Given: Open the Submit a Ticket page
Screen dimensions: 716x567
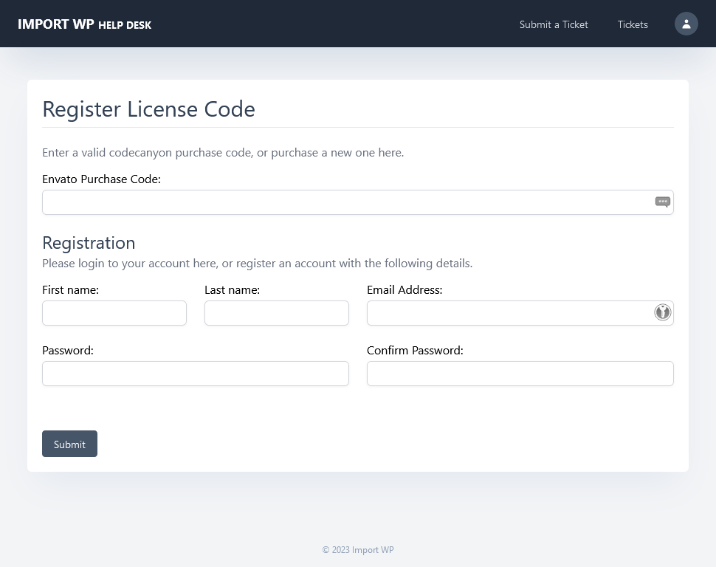Looking at the screenshot, I should coord(554,24).
